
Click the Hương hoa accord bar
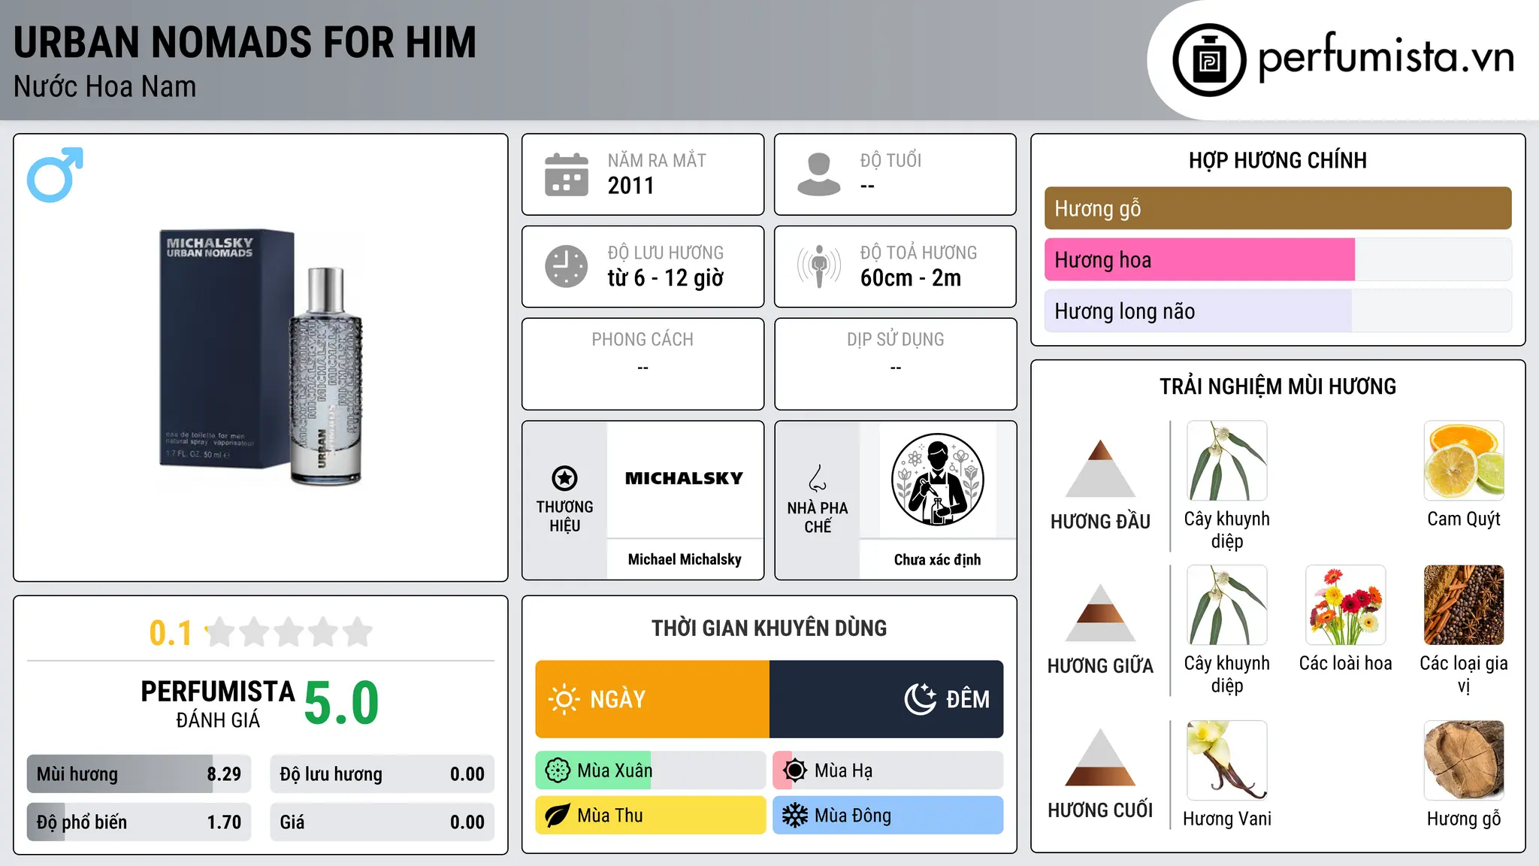coord(1278,260)
